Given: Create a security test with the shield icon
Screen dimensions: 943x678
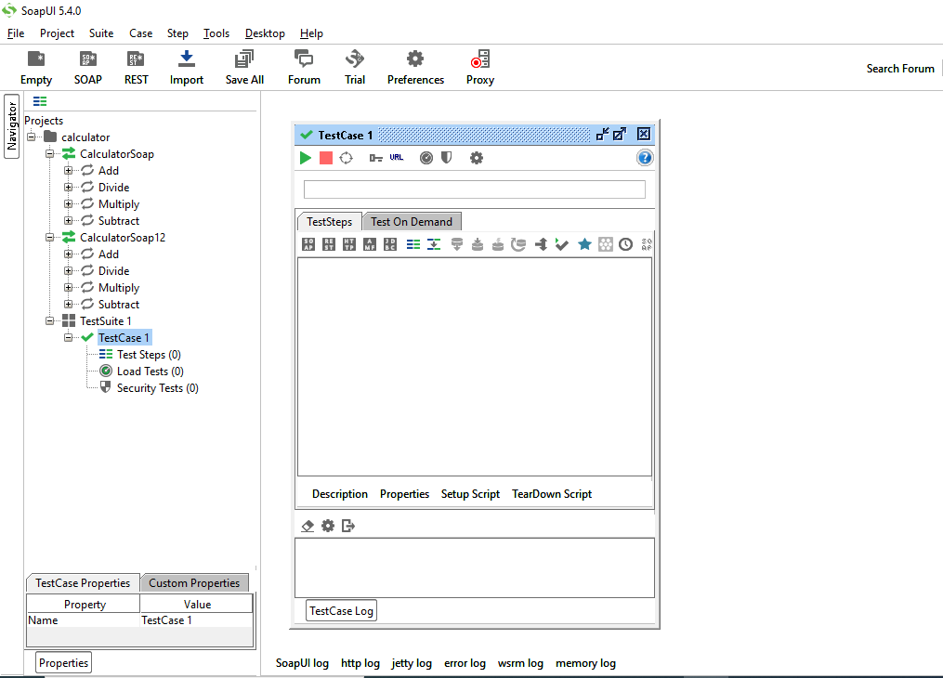Looking at the screenshot, I should pos(446,158).
